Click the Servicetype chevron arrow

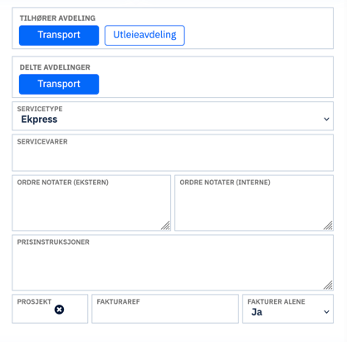(x=326, y=120)
